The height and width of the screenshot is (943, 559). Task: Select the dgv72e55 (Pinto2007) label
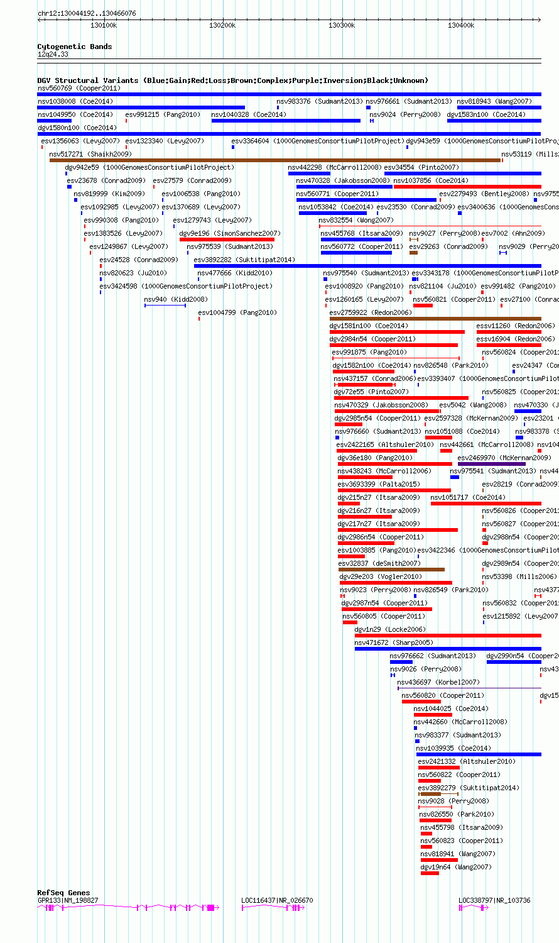click(371, 392)
